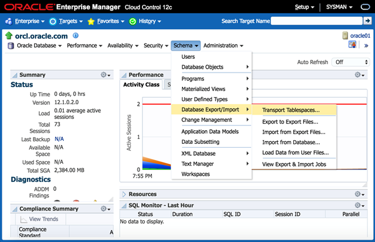The height and width of the screenshot is (242, 375).
Task: Expand the Resources section
Action: 124,194
